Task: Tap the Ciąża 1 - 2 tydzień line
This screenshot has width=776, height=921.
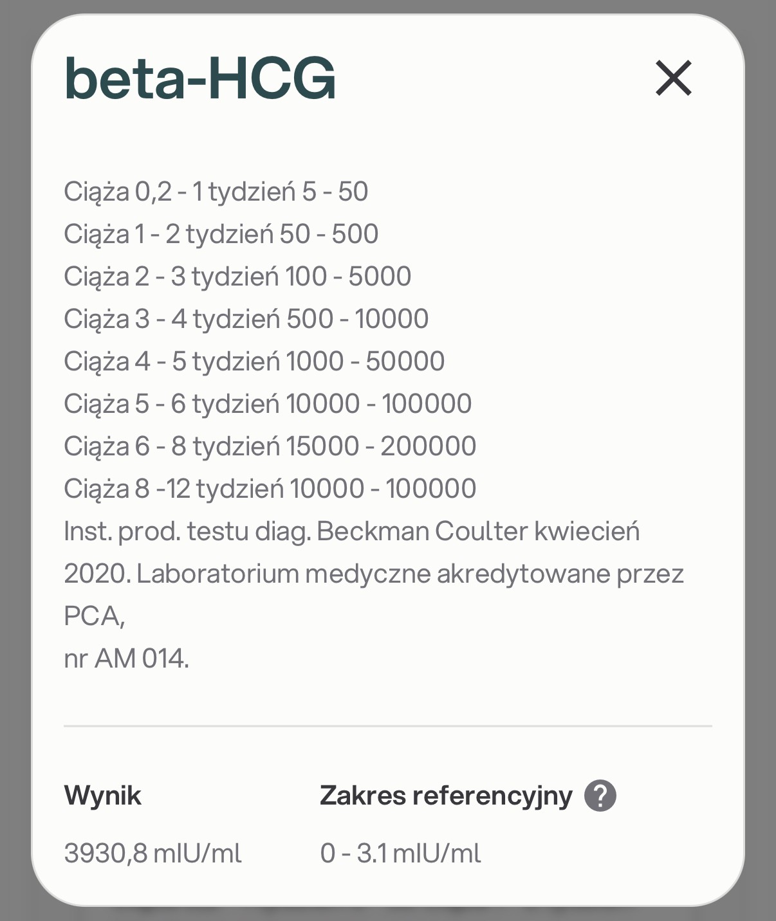Action: [221, 234]
